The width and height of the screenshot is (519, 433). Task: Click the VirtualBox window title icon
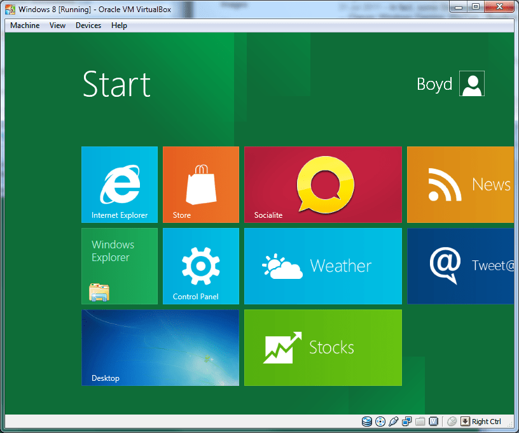click(10, 10)
